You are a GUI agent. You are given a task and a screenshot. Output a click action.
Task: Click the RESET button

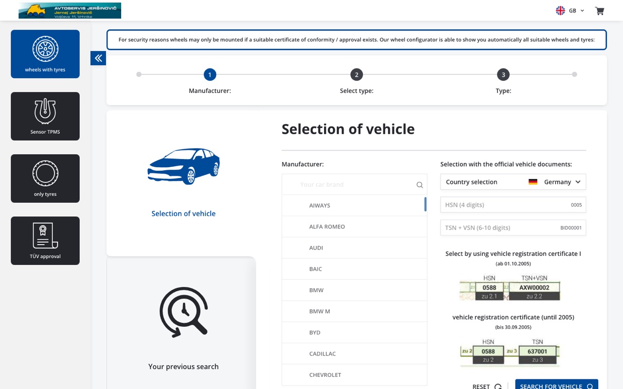point(487,387)
